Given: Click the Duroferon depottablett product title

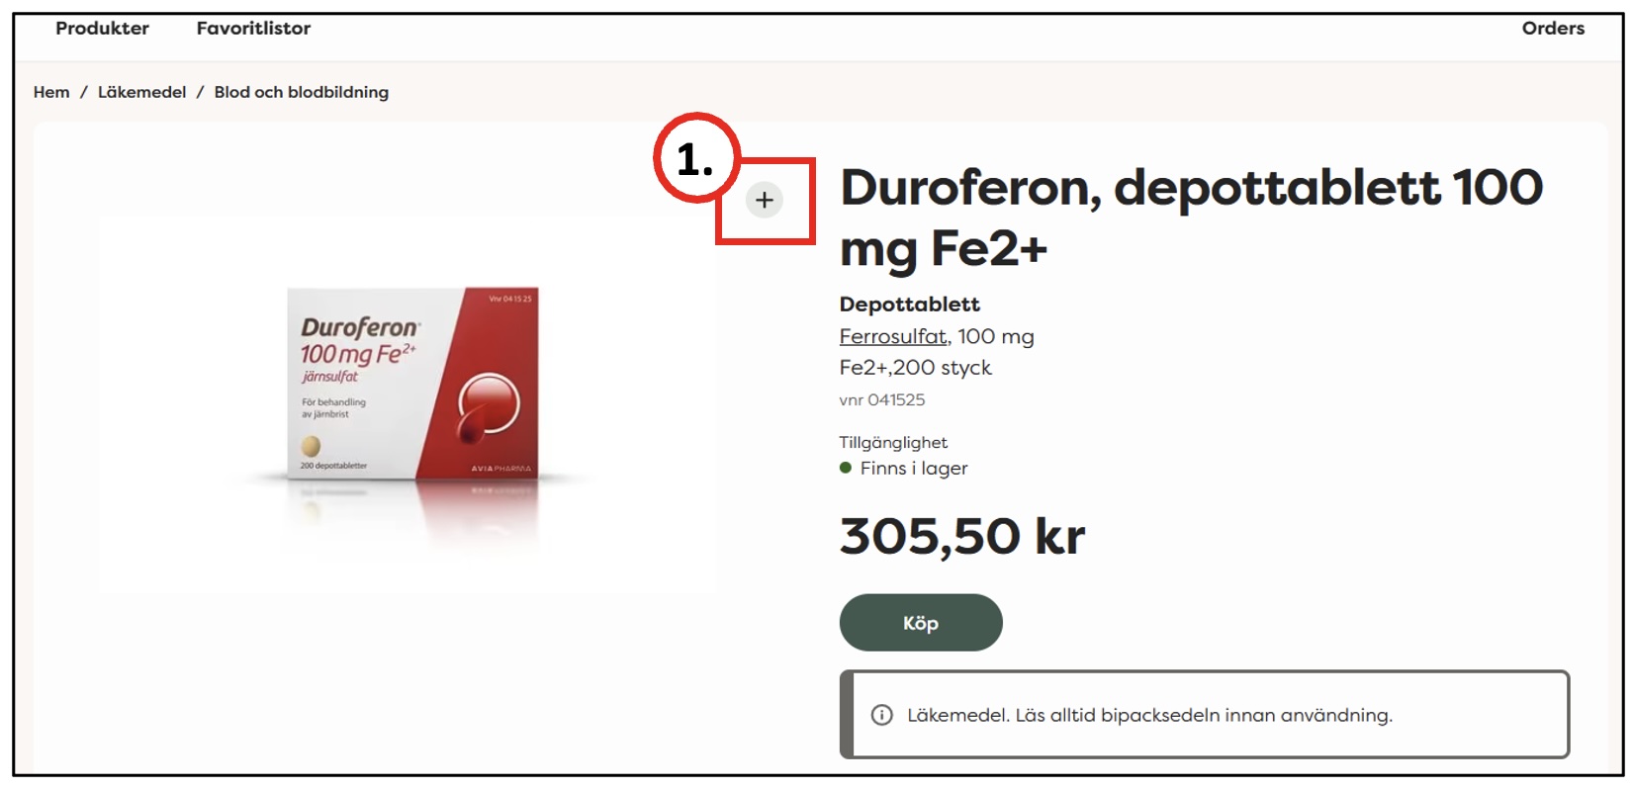Looking at the screenshot, I should 1191,217.
